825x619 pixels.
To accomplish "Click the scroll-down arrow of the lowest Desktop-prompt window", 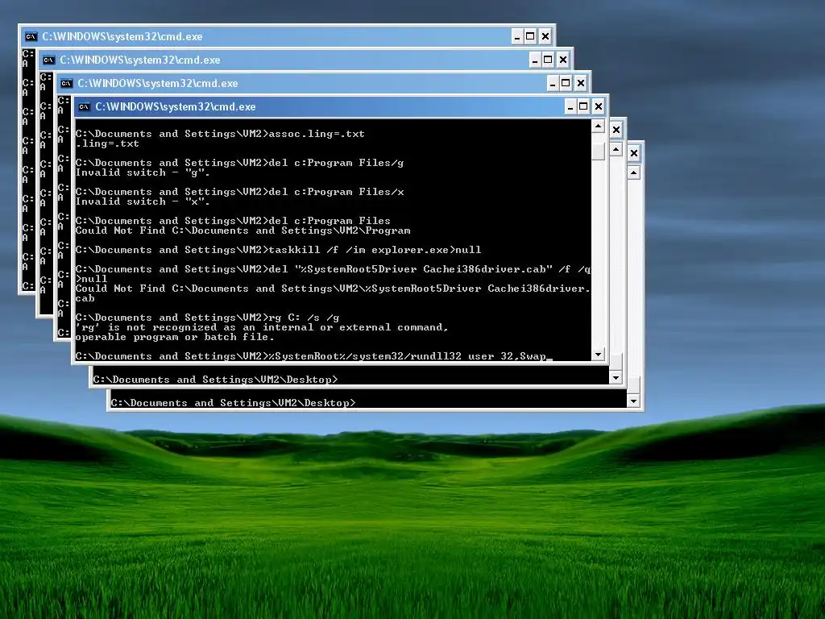I will pyautogui.click(x=634, y=401).
